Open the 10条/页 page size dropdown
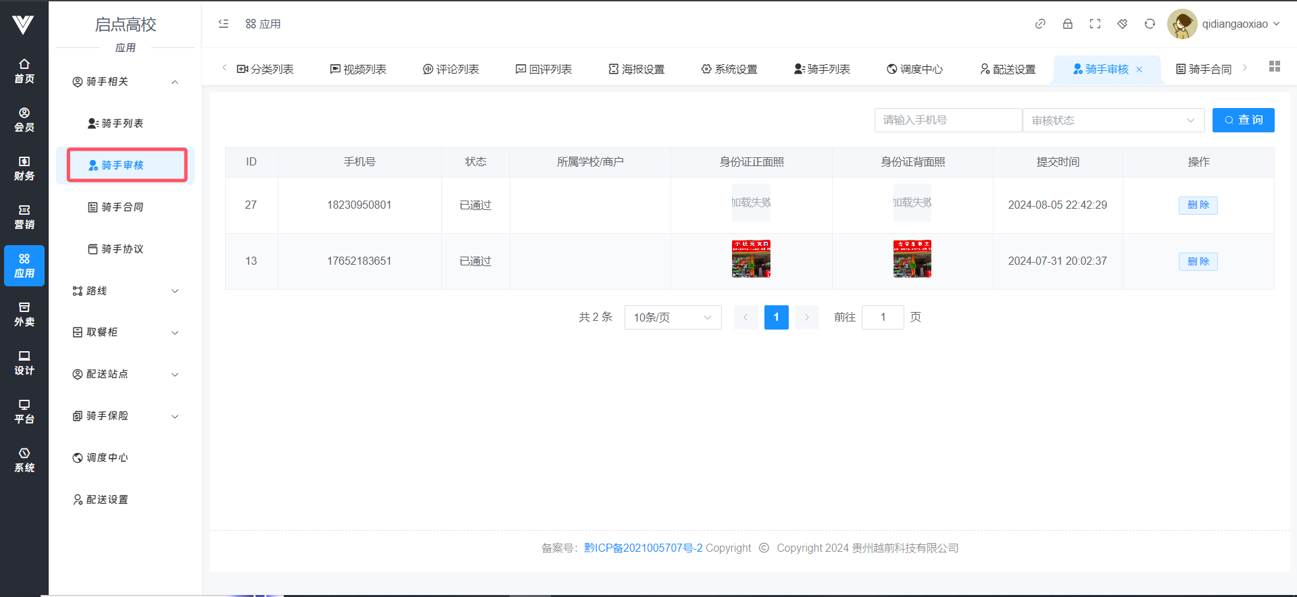Screen dimensions: 1297x597 click(672, 317)
